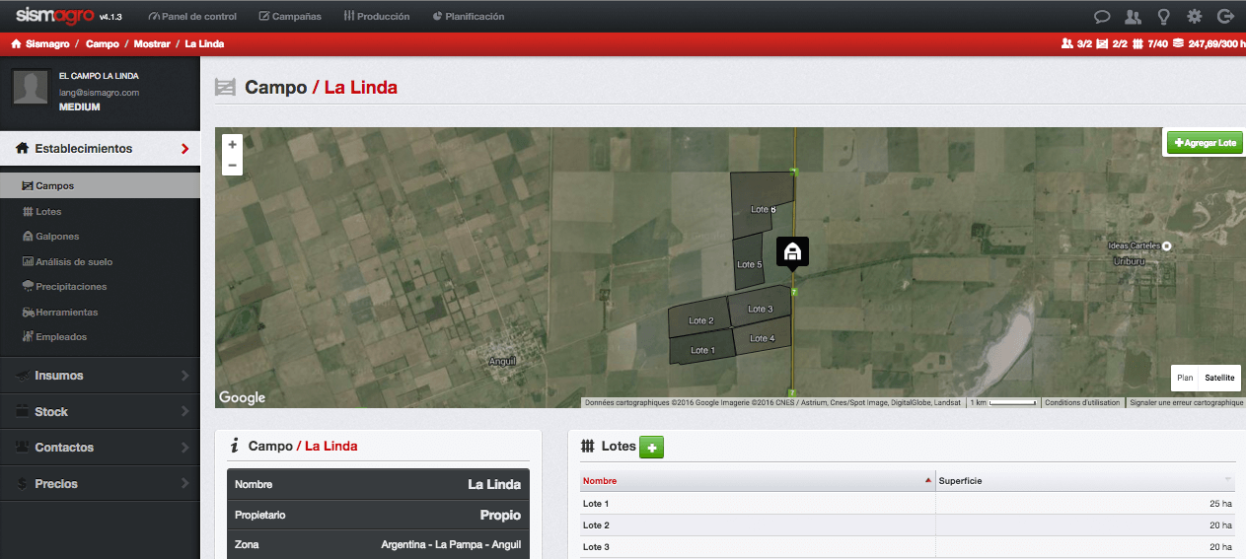Zoom in on the map
This screenshot has height=559, width=1246.
tap(232, 144)
